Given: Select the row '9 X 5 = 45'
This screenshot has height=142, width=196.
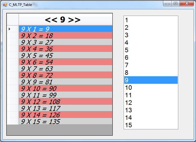Looking at the screenshot, I should (66, 55).
